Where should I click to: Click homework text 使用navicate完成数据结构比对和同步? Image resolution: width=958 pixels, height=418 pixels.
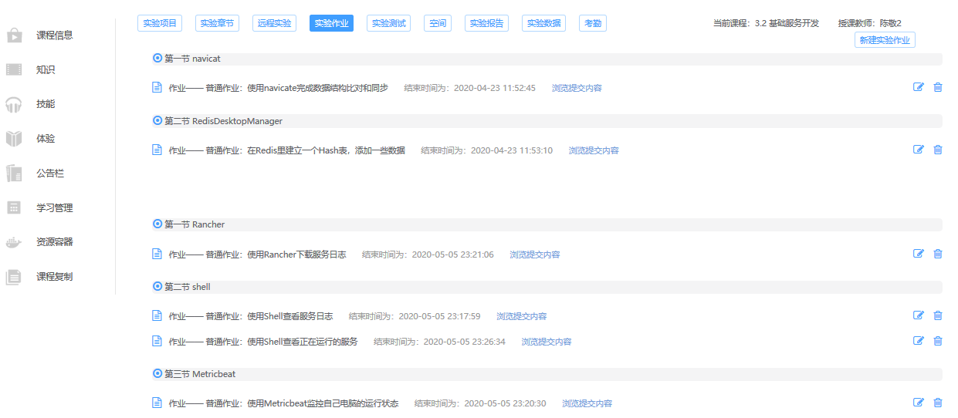click(x=317, y=88)
